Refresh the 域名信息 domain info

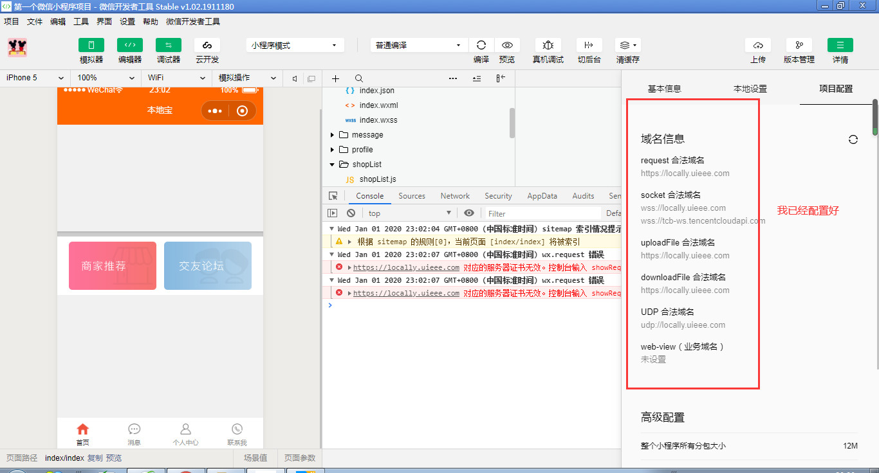point(853,139)
